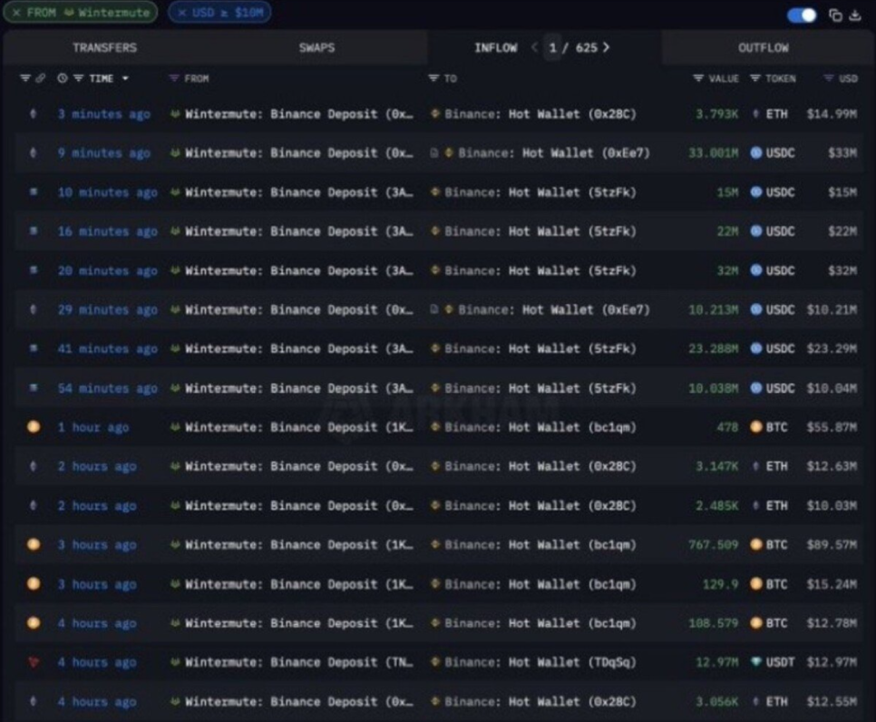Click Bitcoin chain icon in 1 hour row

click(34, 427)
